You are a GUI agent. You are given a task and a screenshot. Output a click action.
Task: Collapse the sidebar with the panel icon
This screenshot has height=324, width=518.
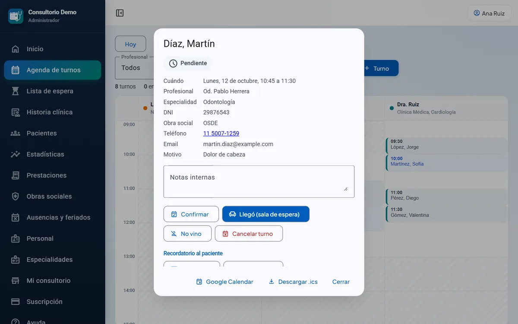coord(120,13)
